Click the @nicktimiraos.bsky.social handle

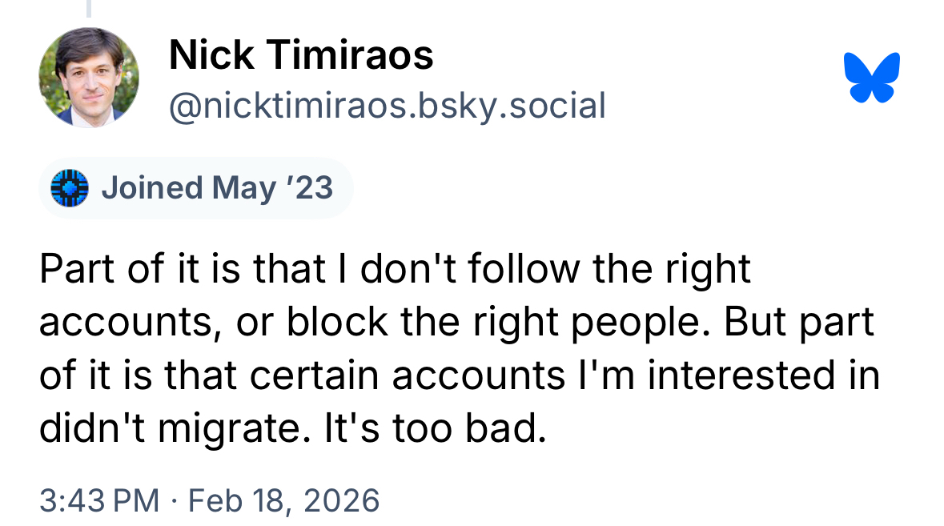tap(387, 106)
